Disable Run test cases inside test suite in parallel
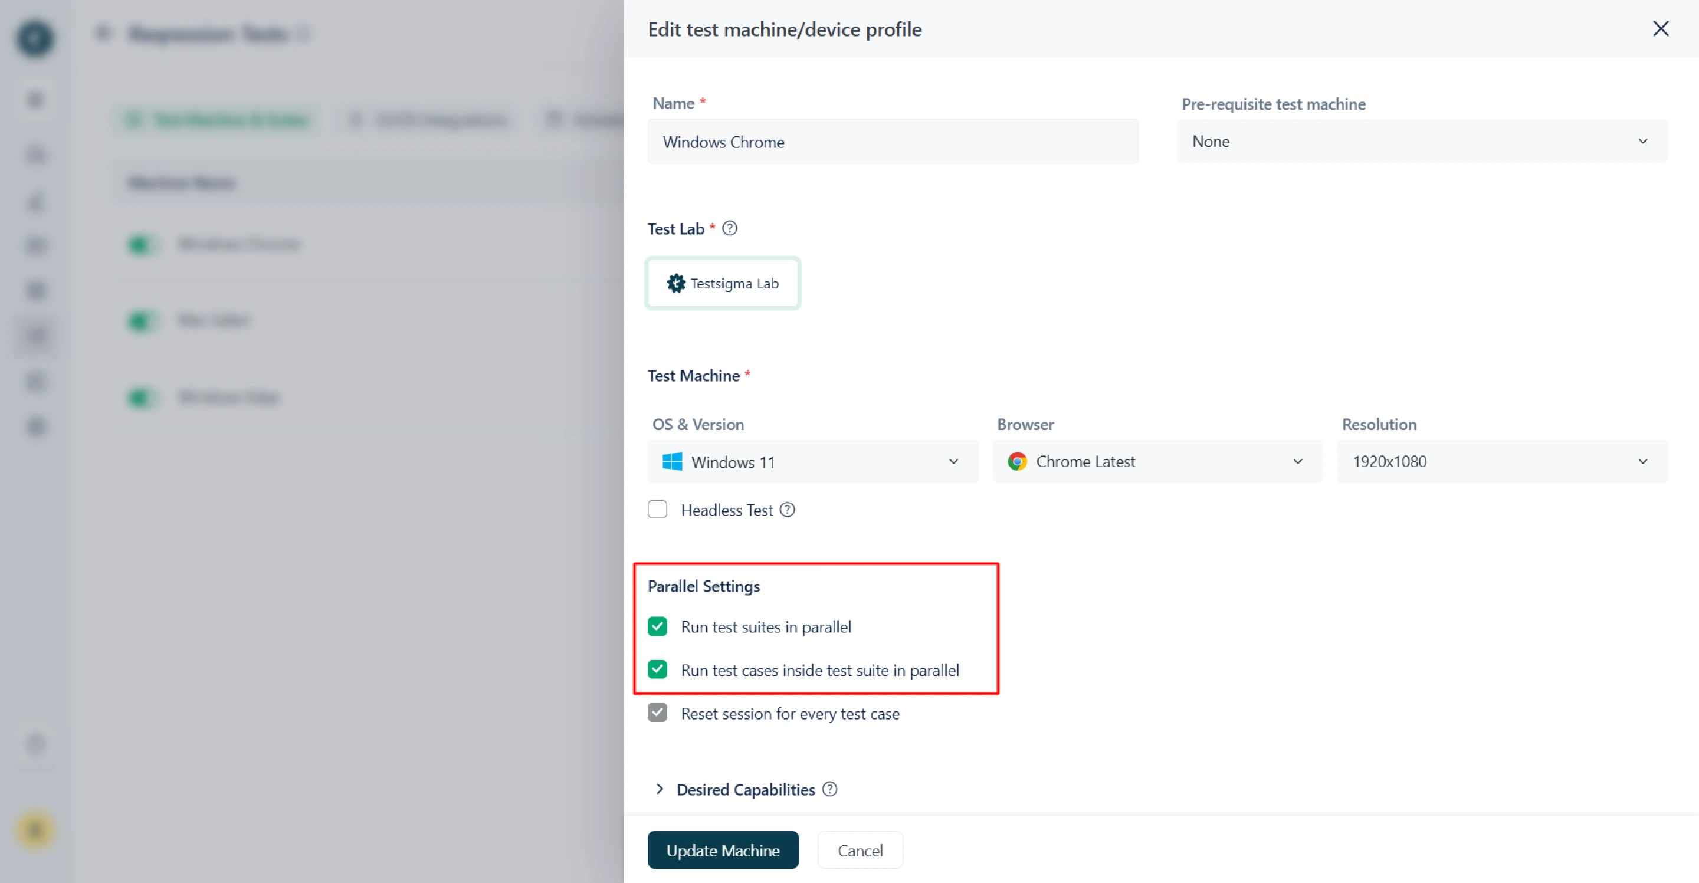Screen dimensions: 1699x883 [x=658, y=669]
